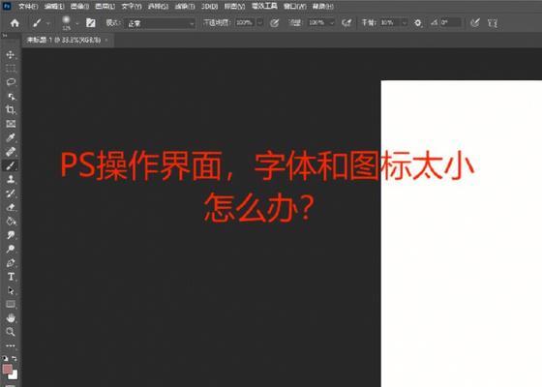Select the Pen tool
The height and width of the screenshot is (387, 542).
point(11,263)
